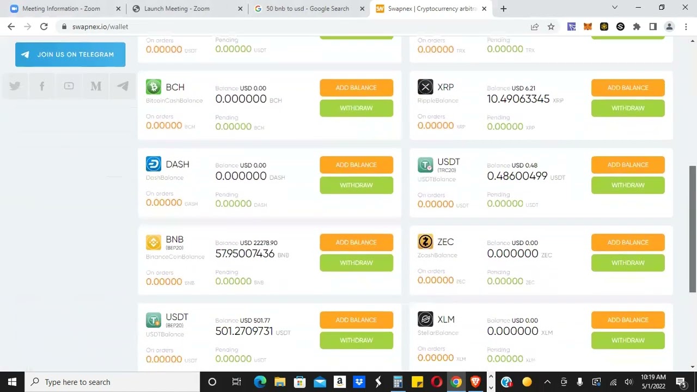Open Microsoft Edge from the taskbar

pyautogui.click(x=260, y=382)
